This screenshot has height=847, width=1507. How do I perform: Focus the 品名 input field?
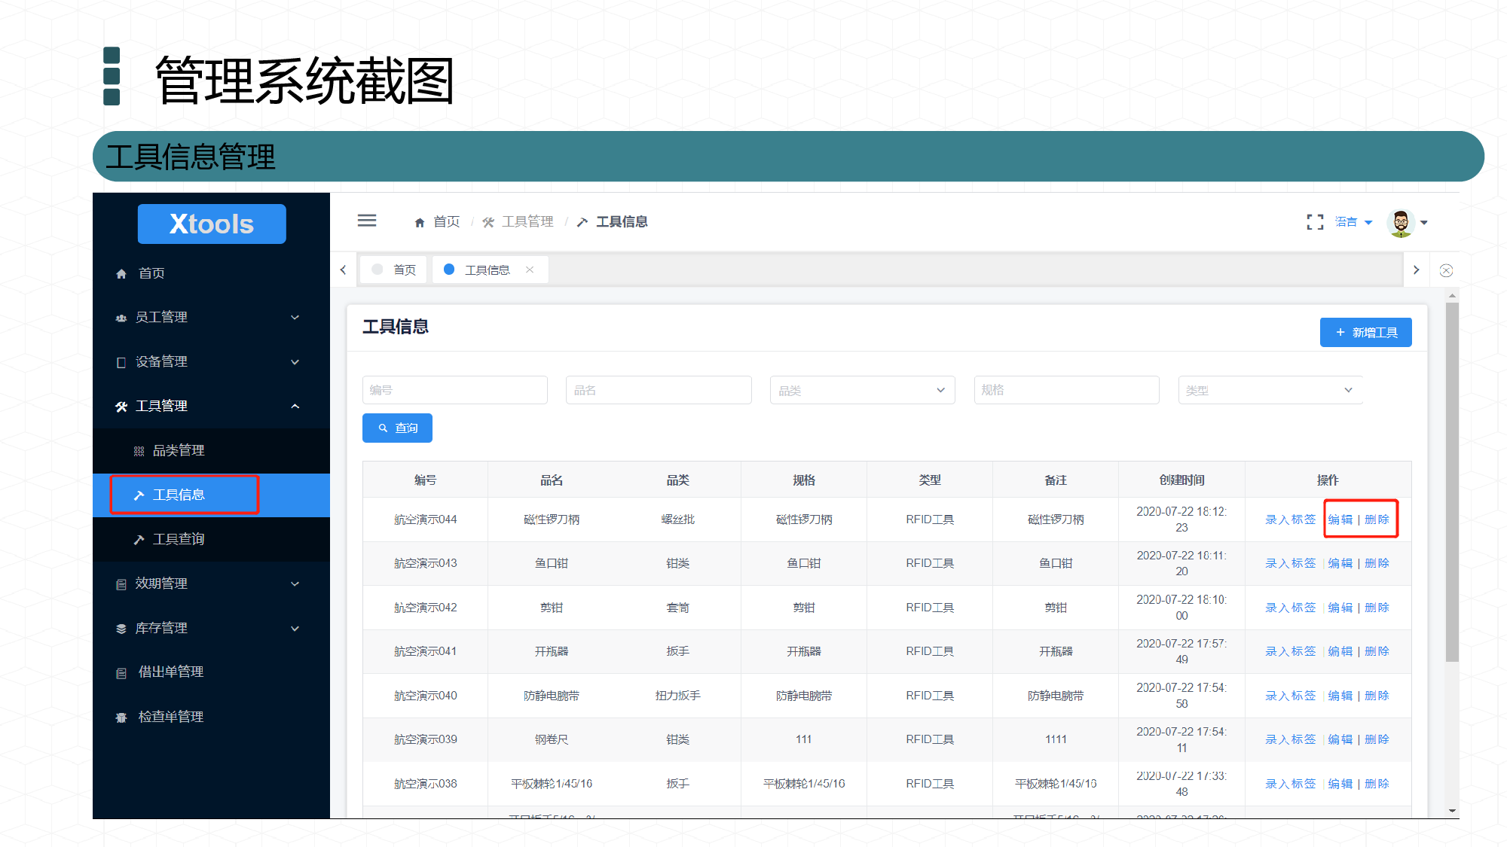pyautogui.click(x=659, y=390)
